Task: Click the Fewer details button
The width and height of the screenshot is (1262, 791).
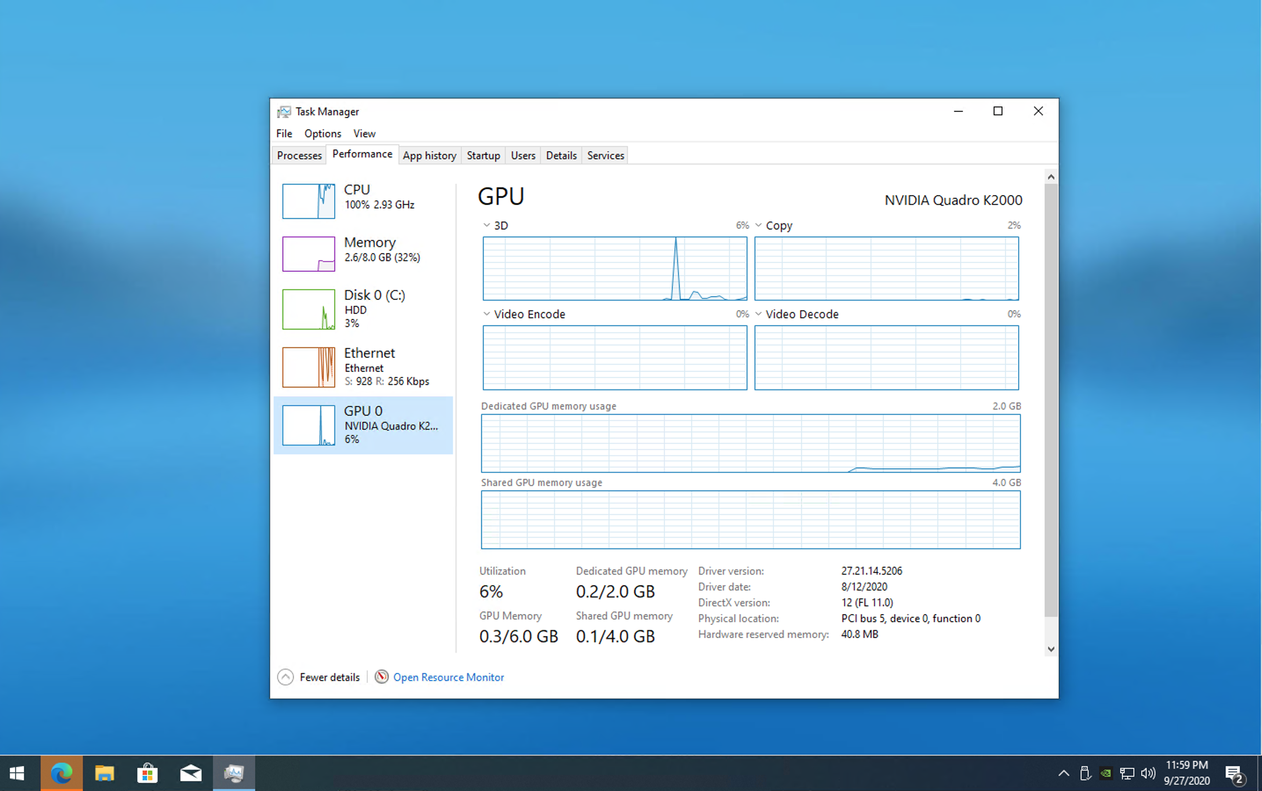Action: (x=329, y=677)
